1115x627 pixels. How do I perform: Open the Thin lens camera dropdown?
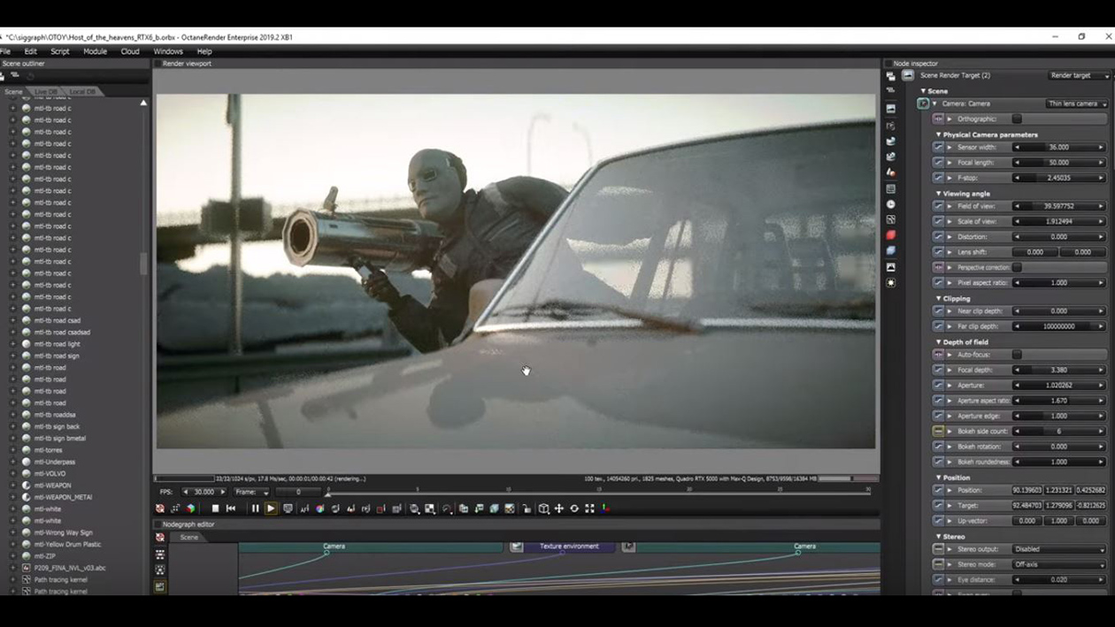tap(1076, 103)
